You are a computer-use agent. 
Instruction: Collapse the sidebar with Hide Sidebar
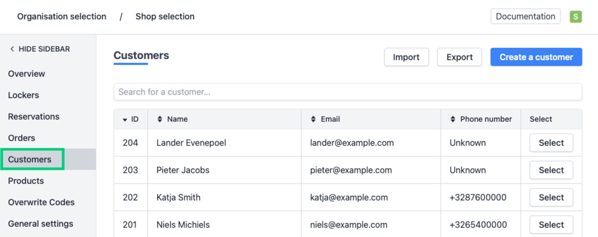click(40, 49)
